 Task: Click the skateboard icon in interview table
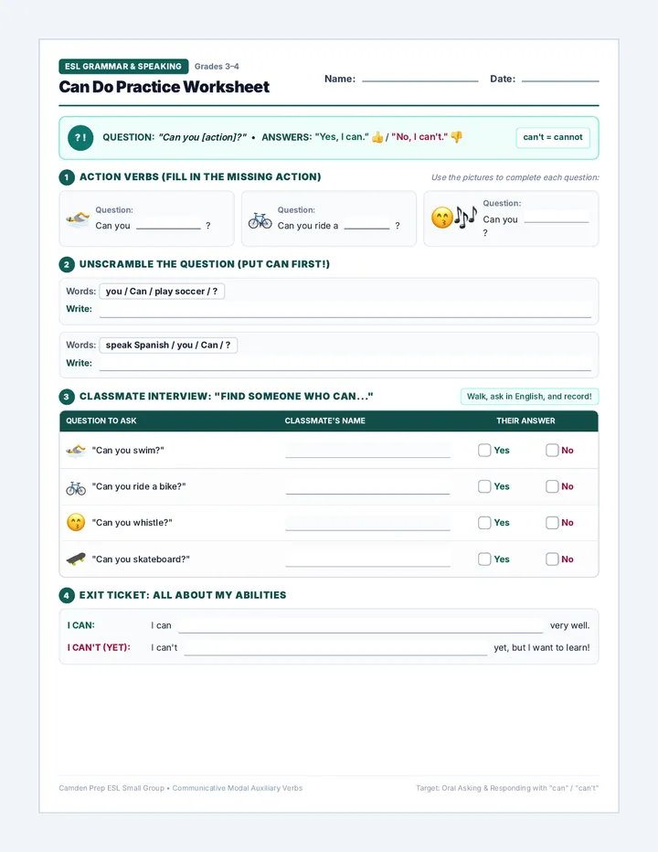click(76, 559)
